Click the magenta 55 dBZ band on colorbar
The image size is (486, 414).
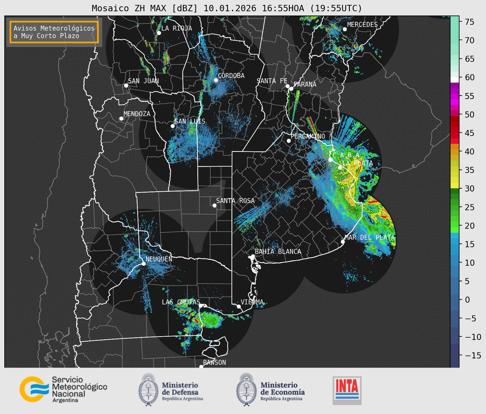point(454,96)
